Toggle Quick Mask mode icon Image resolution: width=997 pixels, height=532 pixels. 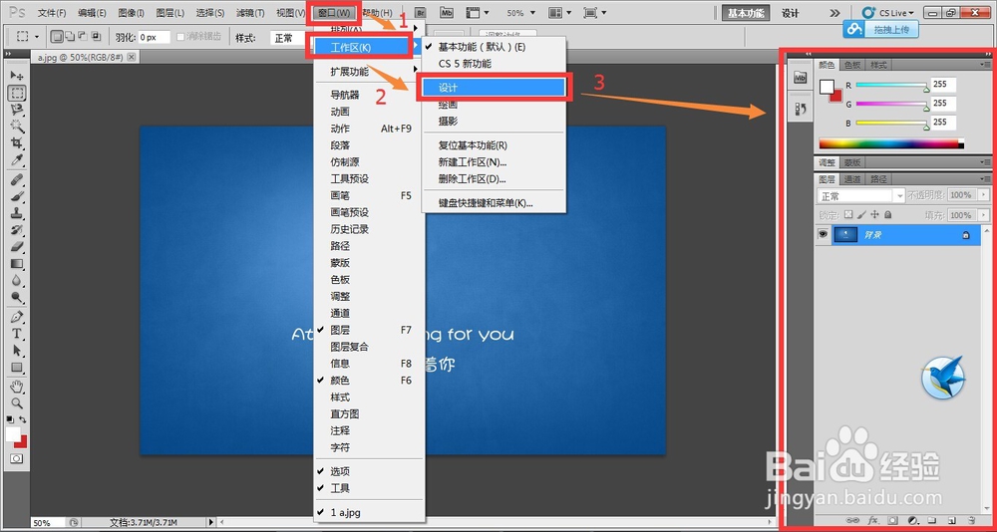coord(17,458)
